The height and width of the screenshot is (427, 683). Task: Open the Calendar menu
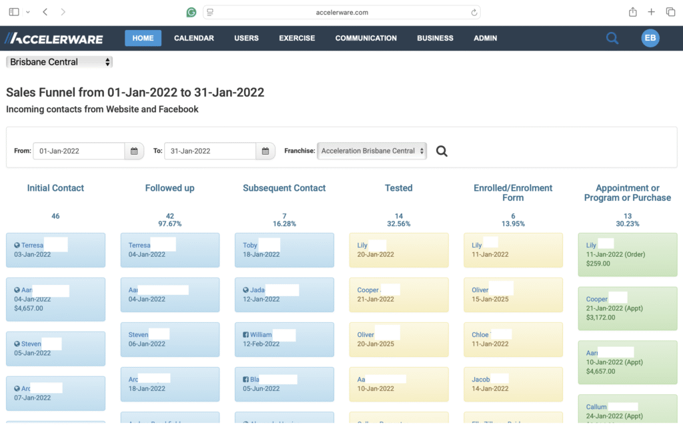coord(193,38)
